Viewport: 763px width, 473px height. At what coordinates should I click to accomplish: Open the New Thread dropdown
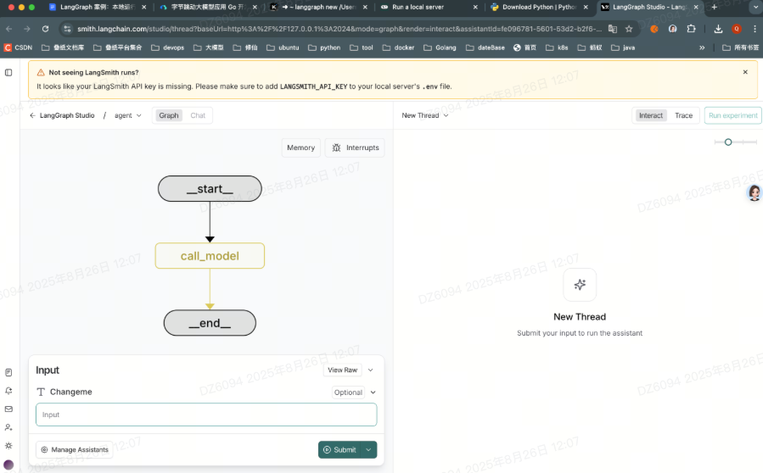pyautogui.click(x=425, y=115)
